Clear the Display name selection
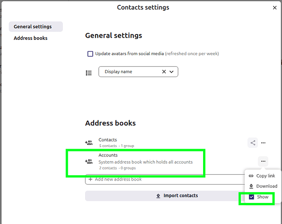 click(164, 72)
